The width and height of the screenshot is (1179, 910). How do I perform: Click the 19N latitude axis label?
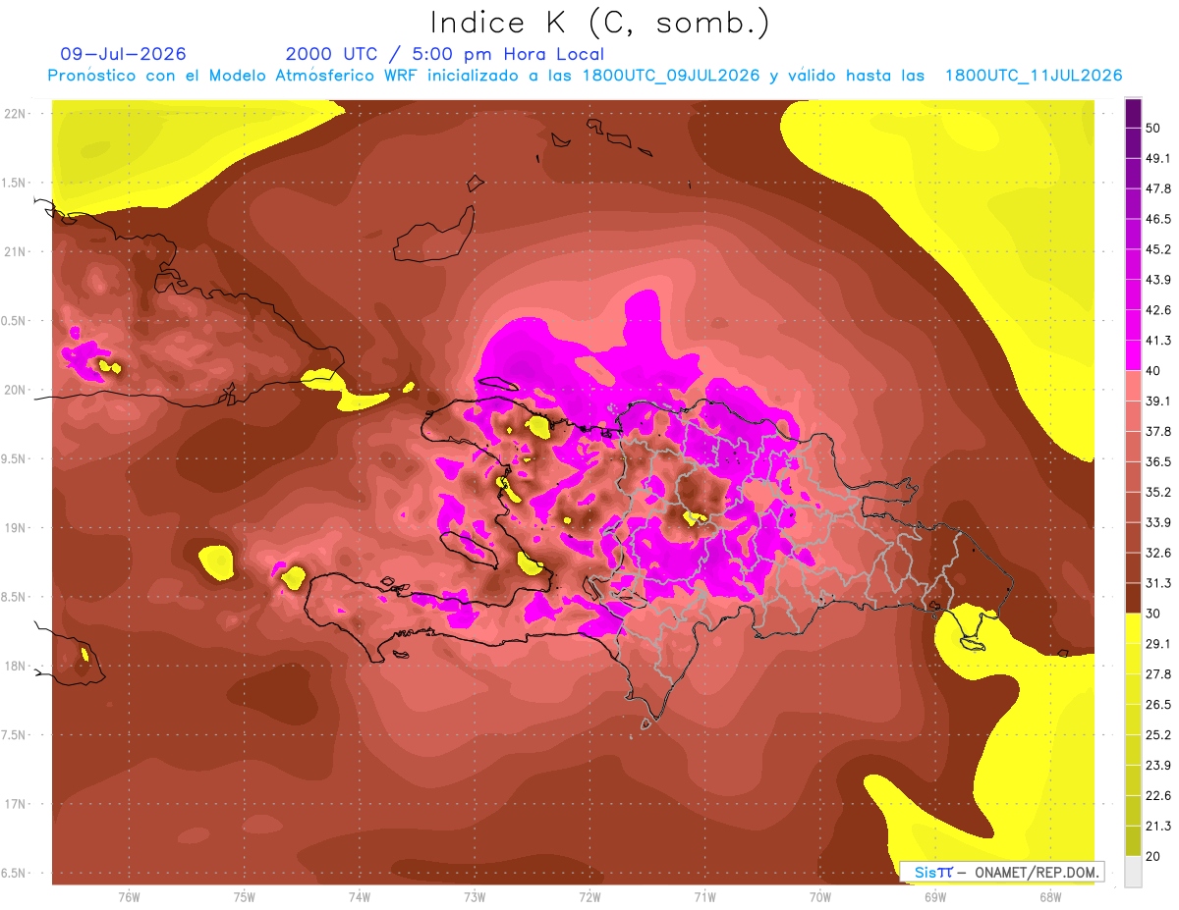point(15,528)
